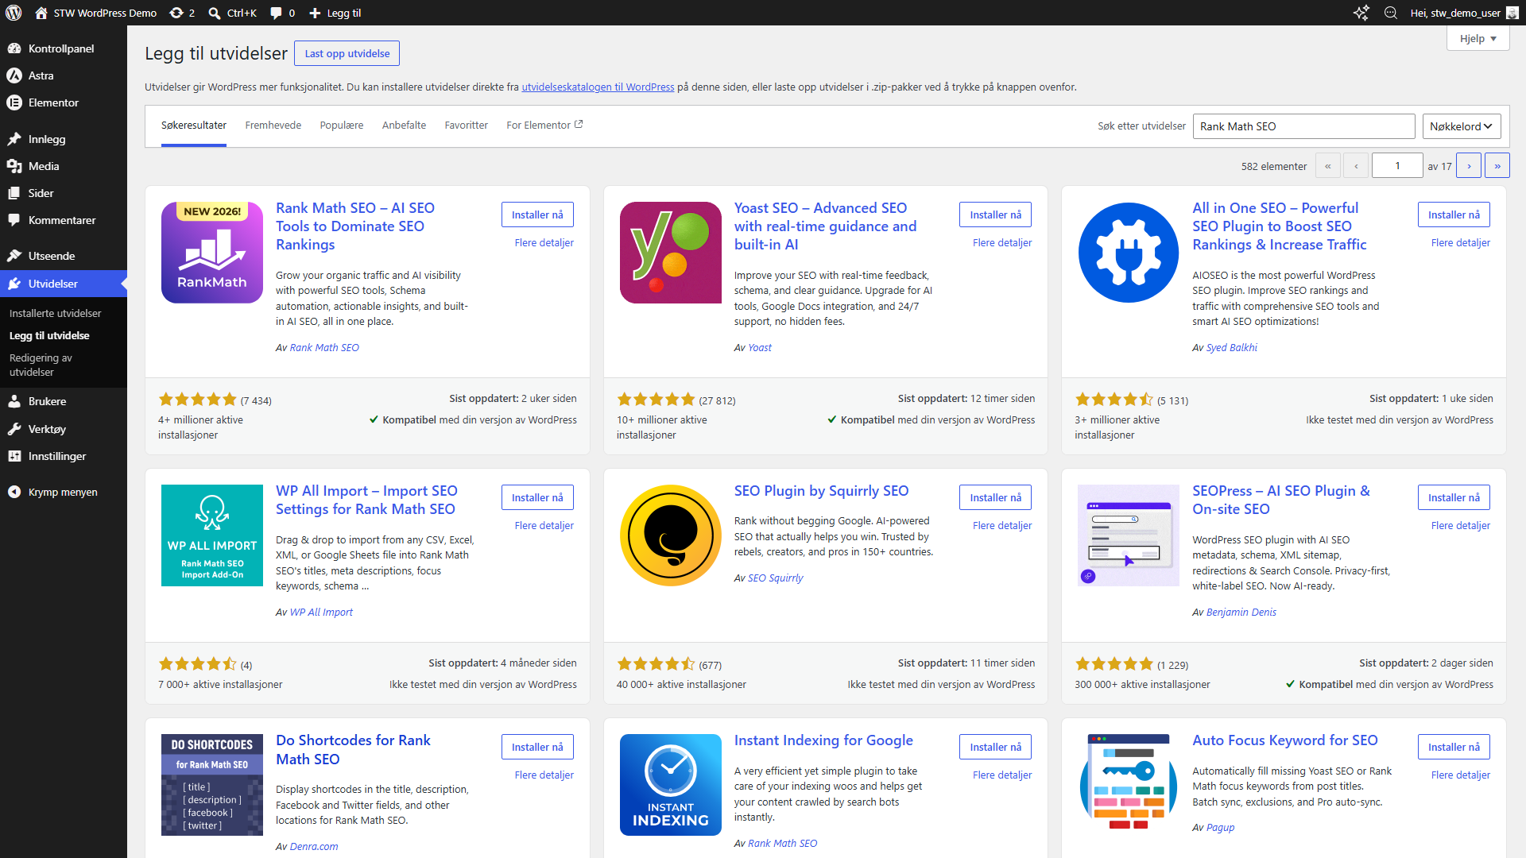Click the All in One SEO gear logo

click(1129, 253)
